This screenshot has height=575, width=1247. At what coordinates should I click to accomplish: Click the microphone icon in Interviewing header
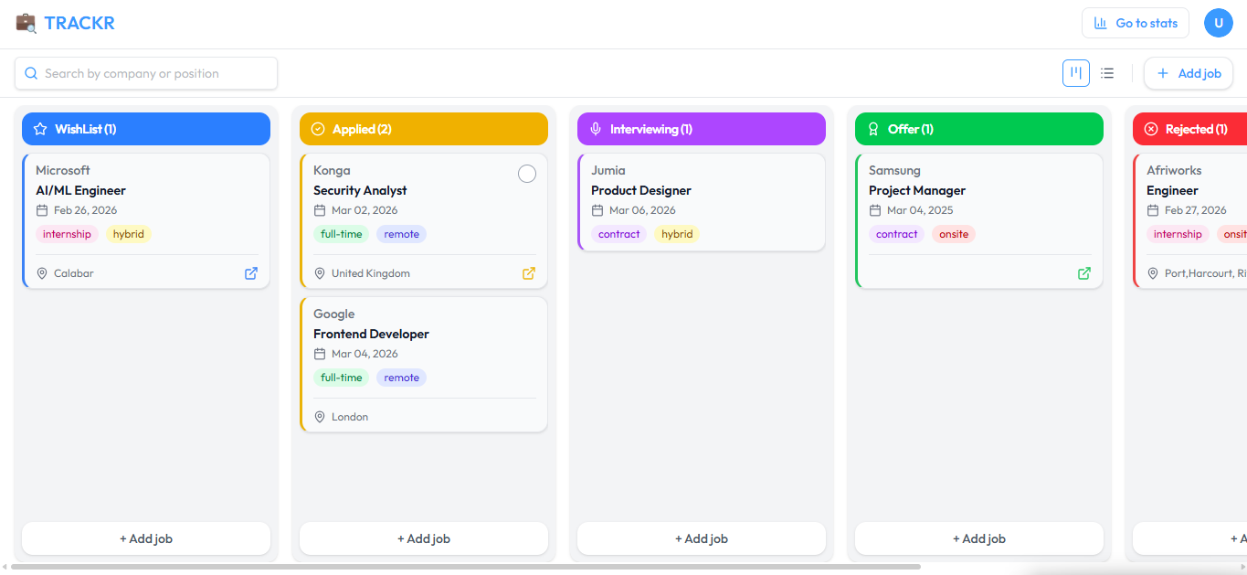pos(596,129)
